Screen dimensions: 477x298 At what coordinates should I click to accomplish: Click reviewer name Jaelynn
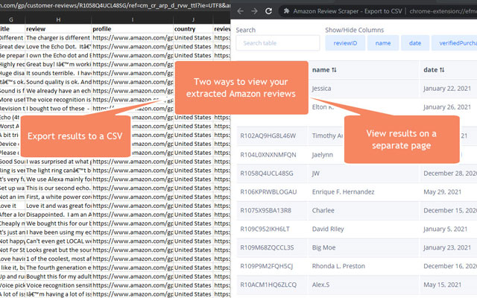click(323, 155)
